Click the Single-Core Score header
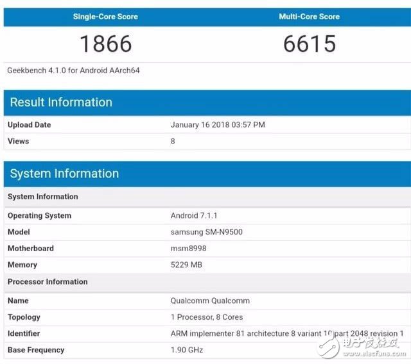Viewport: 411px width, 364px height. coord(105,17)
